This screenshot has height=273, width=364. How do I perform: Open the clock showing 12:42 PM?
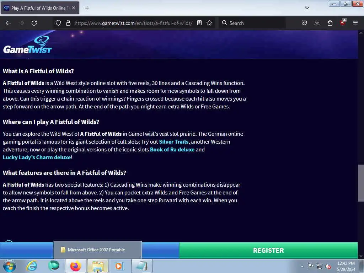(346, 266)
